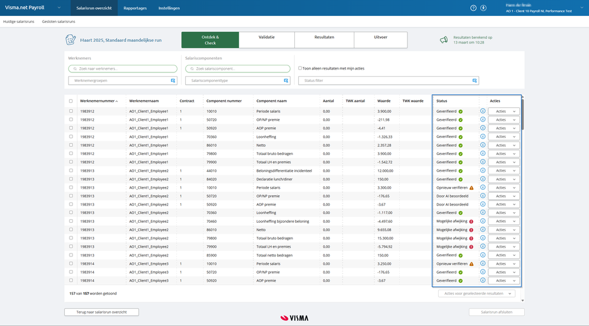Go to 'Gesloten salarisruns' link
Image resolution: width=589 pixels, height=326 pixels.
coord(58,21)
